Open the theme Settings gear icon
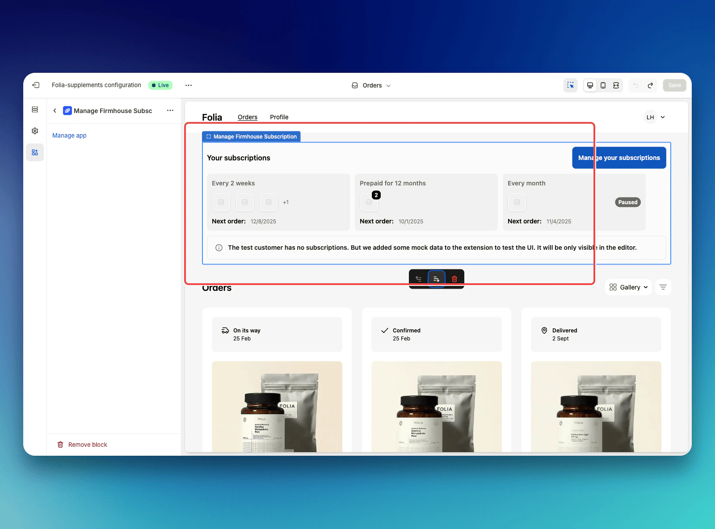The width and height of the screenshot is (715, 529). tap(35, 130)
